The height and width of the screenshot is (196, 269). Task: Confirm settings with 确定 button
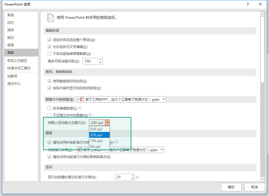[231, 187]
